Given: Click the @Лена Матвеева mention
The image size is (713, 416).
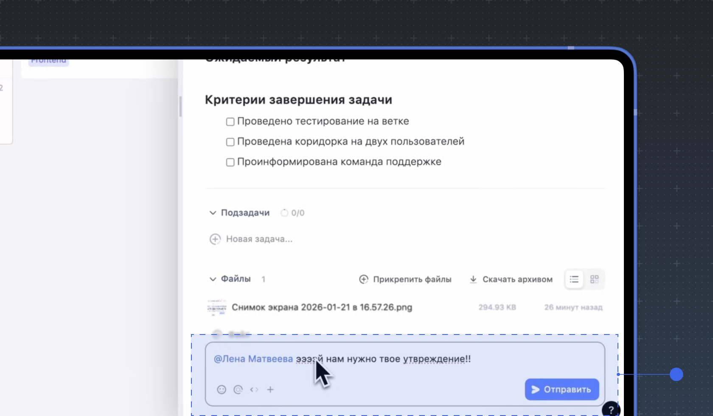Looking at the screenshot, I should click(253, 359).
